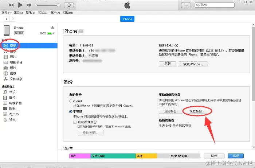
Task: Click the battery charge indicator icon
Action: tap(50, 33)
